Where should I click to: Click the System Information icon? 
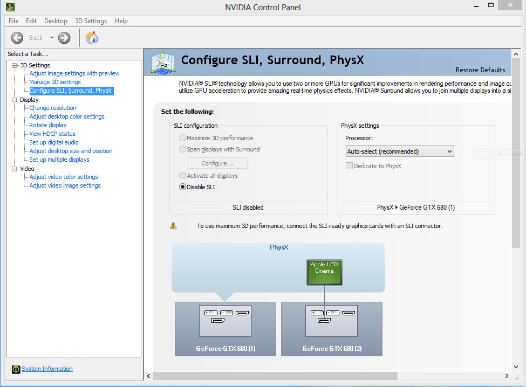point(16,369)
